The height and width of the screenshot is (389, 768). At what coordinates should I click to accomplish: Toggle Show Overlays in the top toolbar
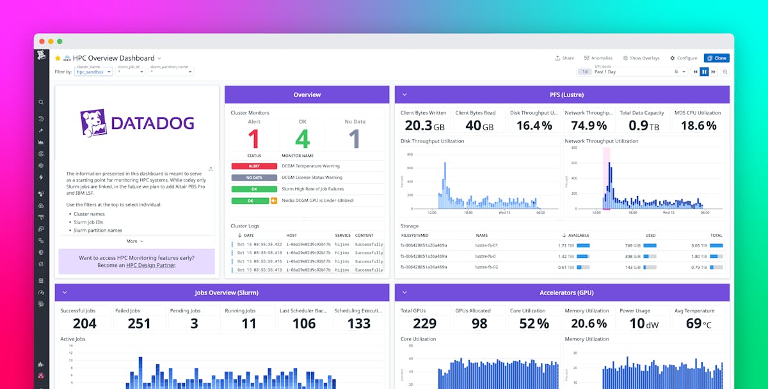pos(641,57)
